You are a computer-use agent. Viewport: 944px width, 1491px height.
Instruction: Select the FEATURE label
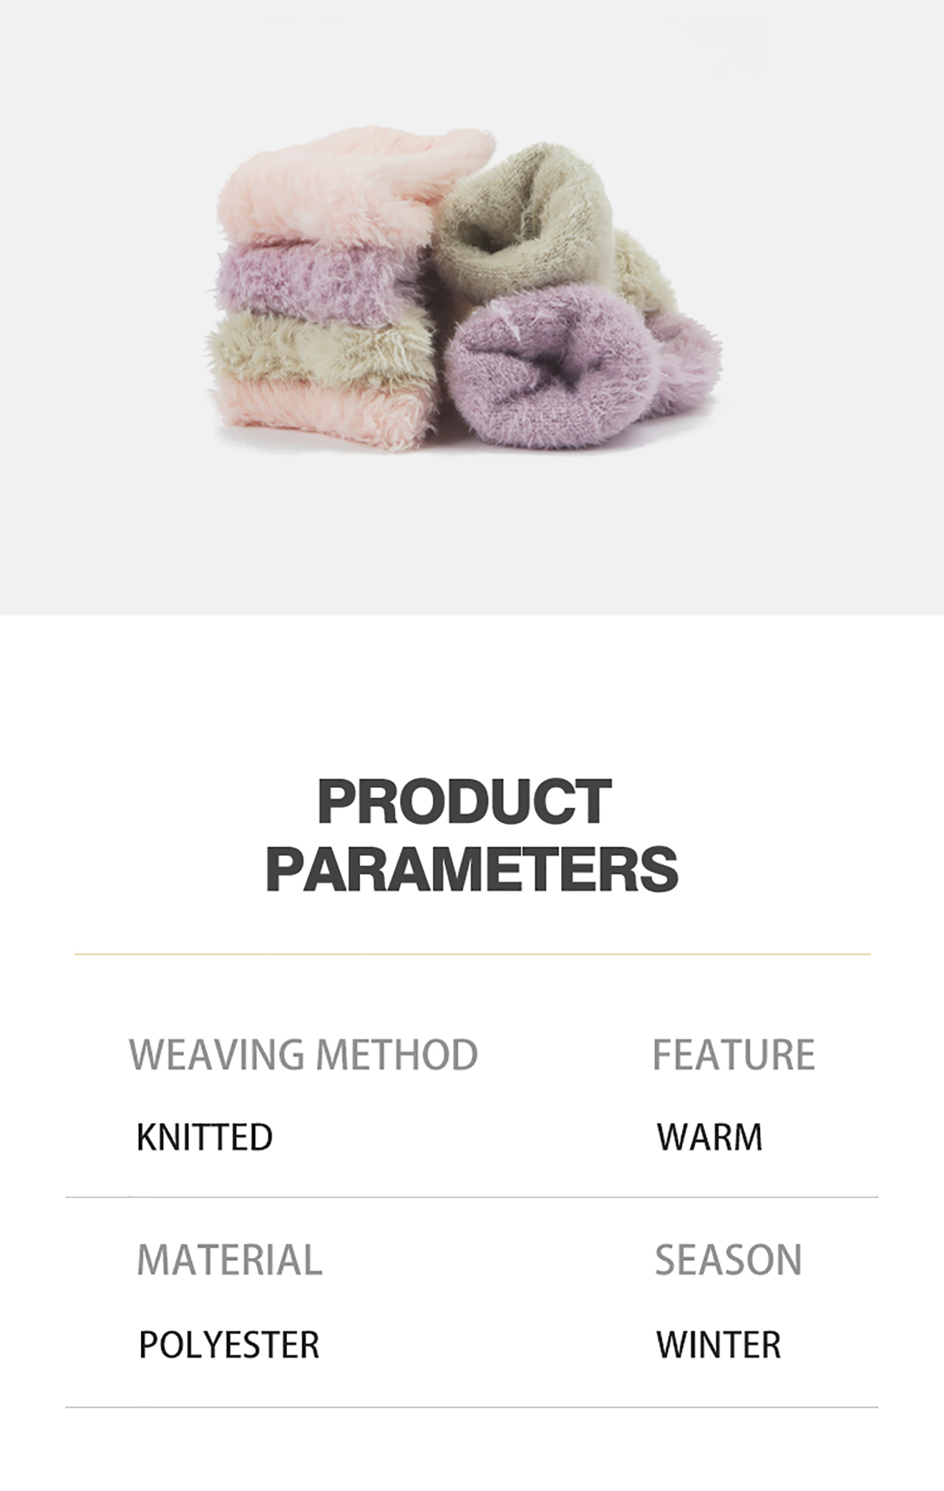pyautogui.click(x=734, y=1055)
